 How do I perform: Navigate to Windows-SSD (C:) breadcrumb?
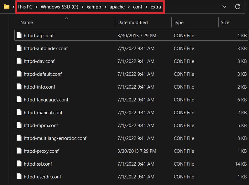tap(60, 7)
